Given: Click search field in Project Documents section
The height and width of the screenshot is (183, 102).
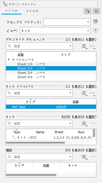Looking at the screenshot, I should (39, 46).
